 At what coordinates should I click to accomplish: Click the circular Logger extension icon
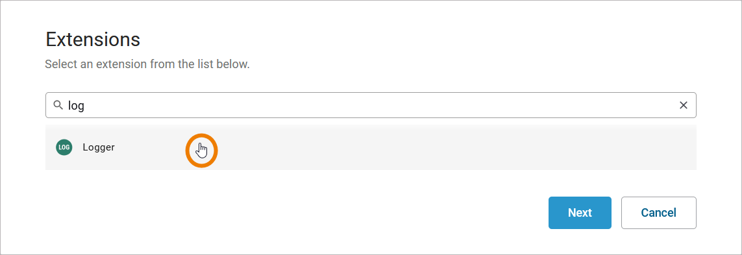[x=64, y=147]
